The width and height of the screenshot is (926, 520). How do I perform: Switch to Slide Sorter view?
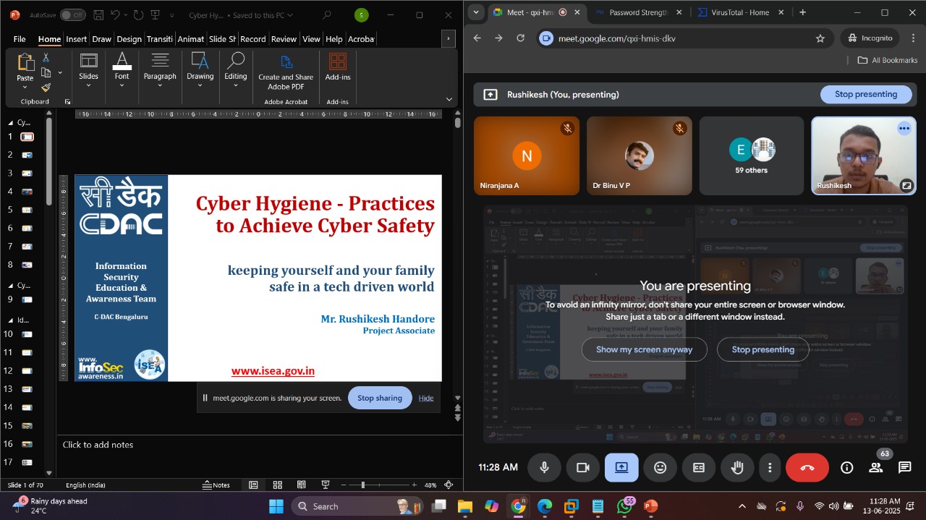point(277,485)
